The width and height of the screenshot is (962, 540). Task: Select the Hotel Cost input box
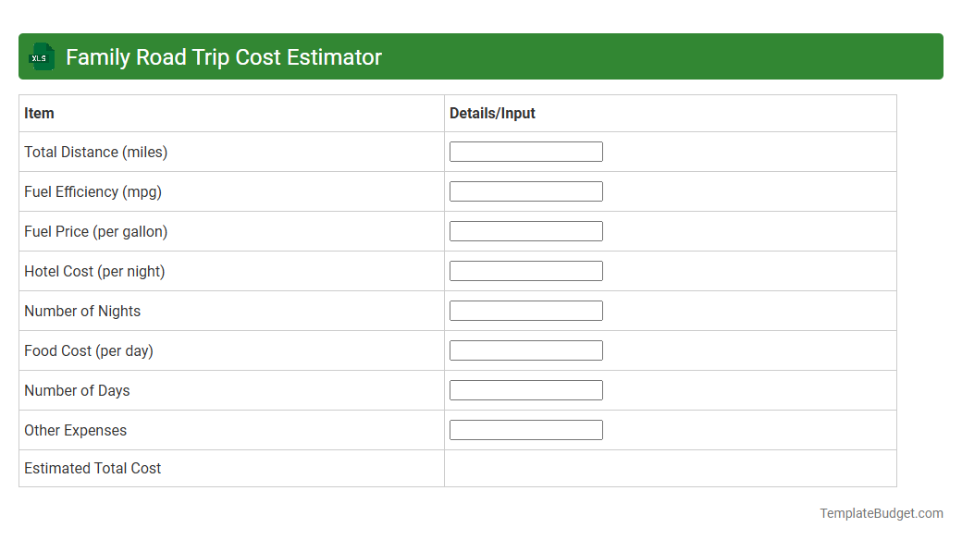(525, 270)
